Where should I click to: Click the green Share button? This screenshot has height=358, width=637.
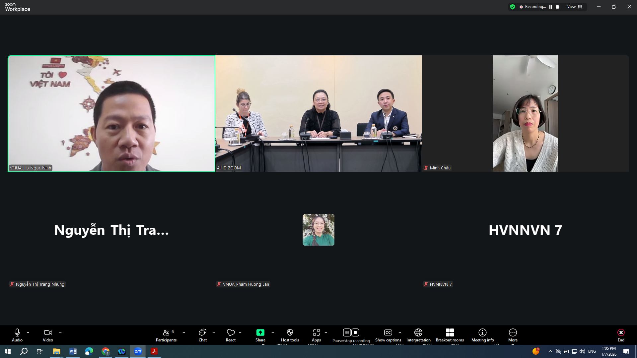coord(260,332)
